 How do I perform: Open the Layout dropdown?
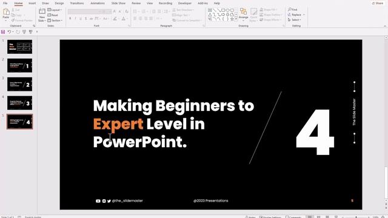pyautogui.click(x=55, y=10)
